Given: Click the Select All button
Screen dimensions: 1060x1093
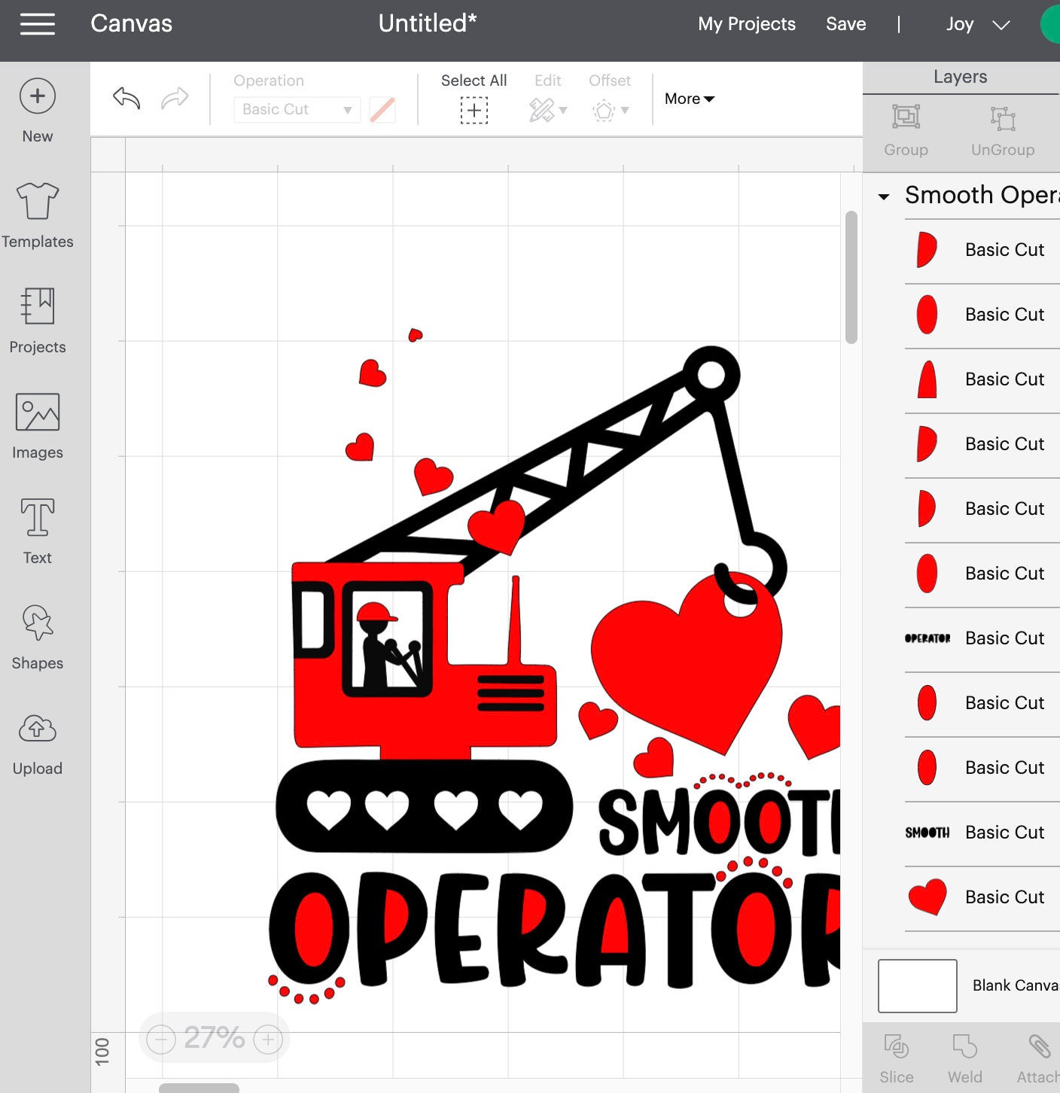Looking at the screenshot, I should (x=474, y=99).
